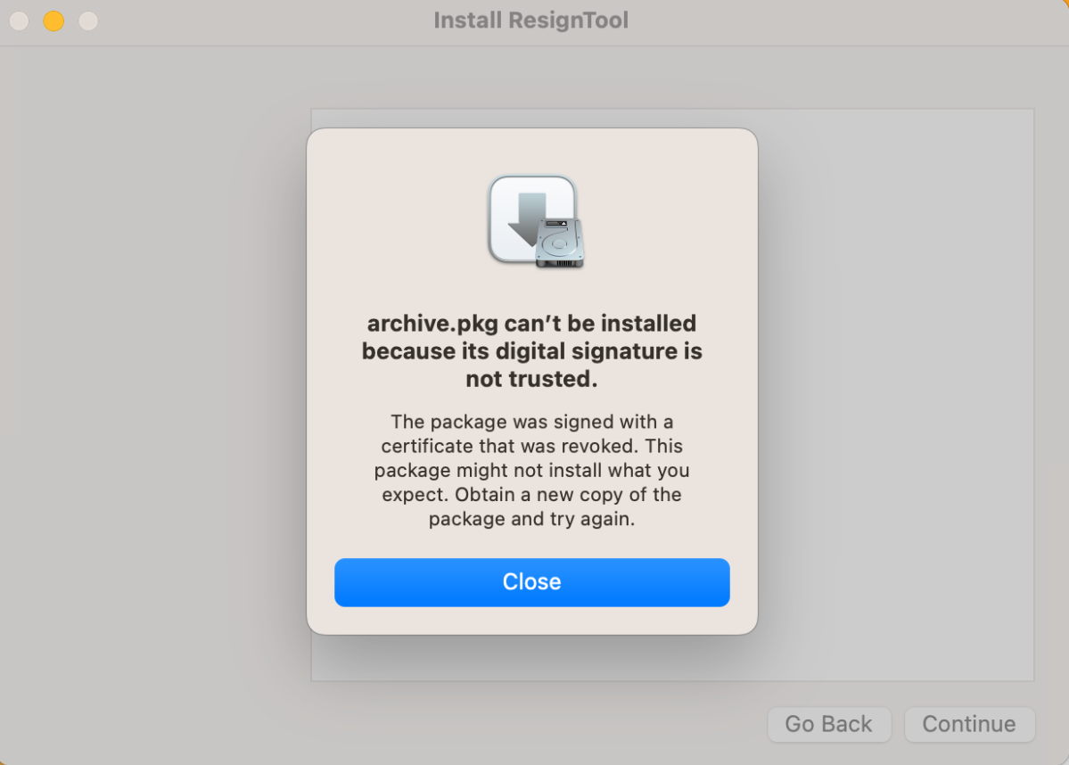Click the bottom button row area near Continue
The height and width of the screenshot is (765, 1069).
[x=969, y=724]
